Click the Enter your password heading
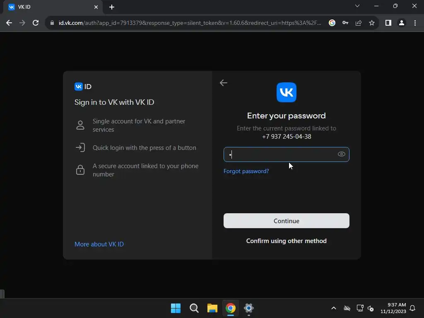The height and width of the screenshot is (318, 424). 287,116
